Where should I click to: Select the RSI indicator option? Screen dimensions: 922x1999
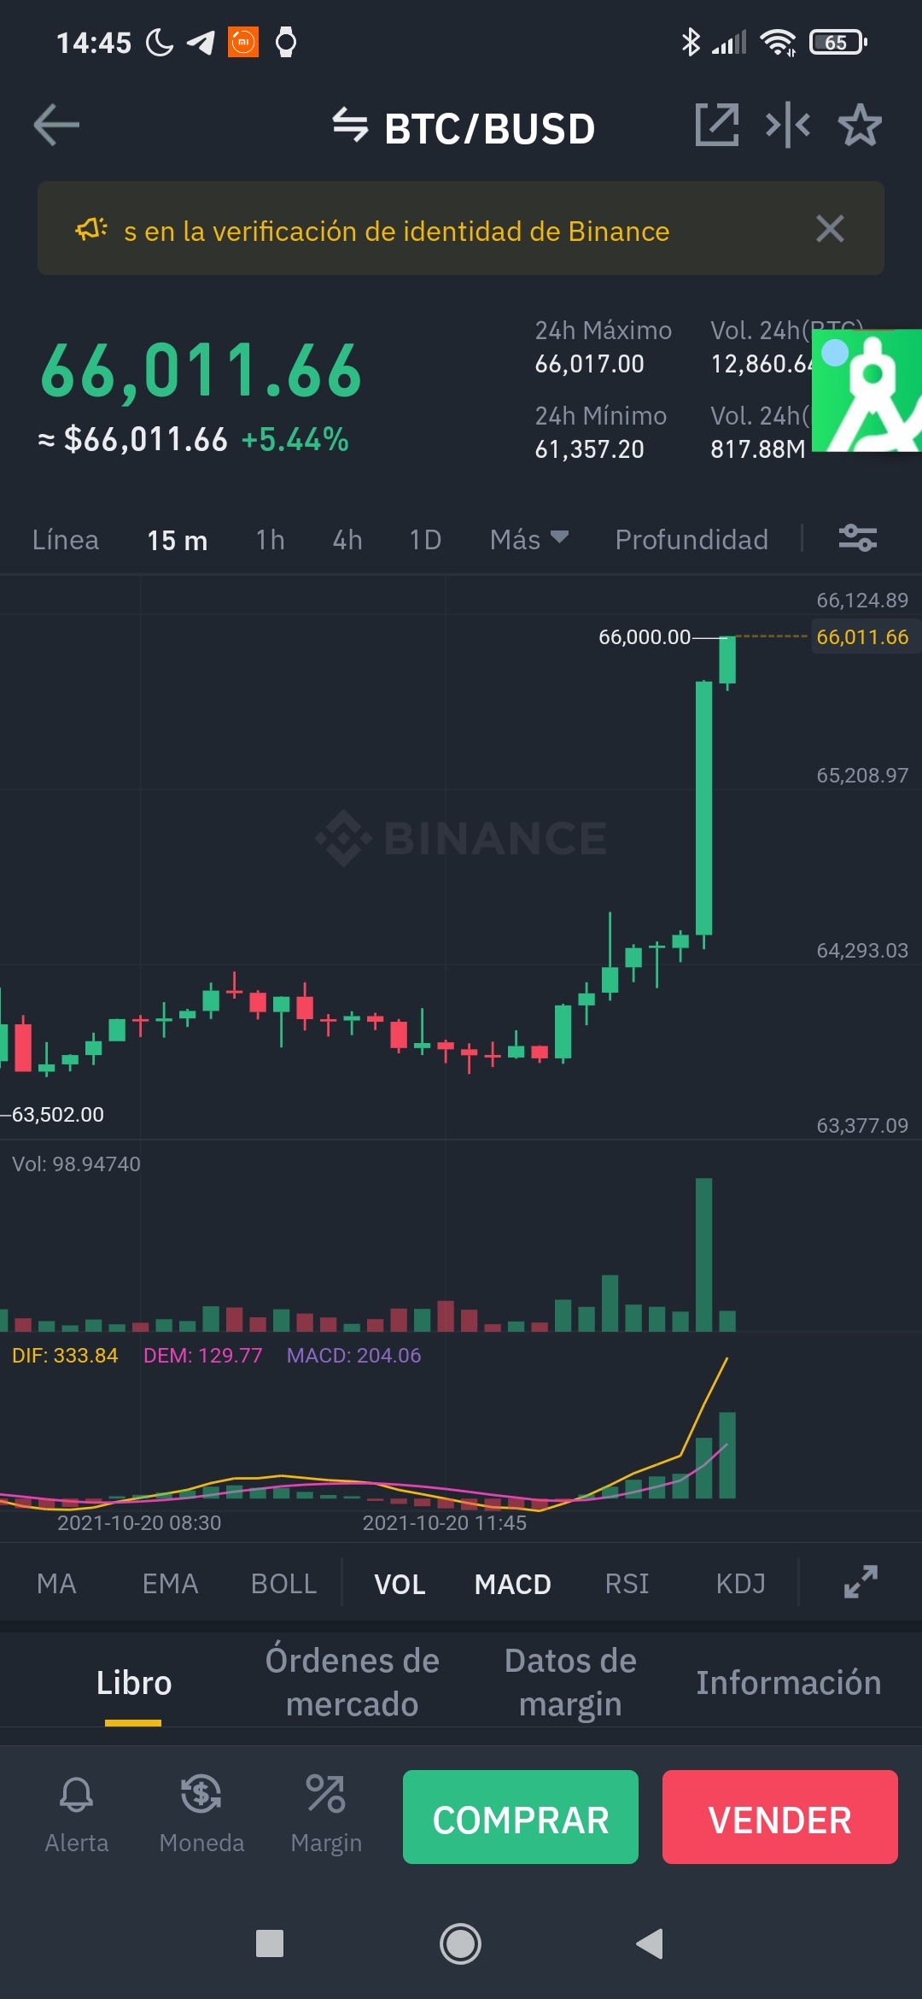(626, 1583)
